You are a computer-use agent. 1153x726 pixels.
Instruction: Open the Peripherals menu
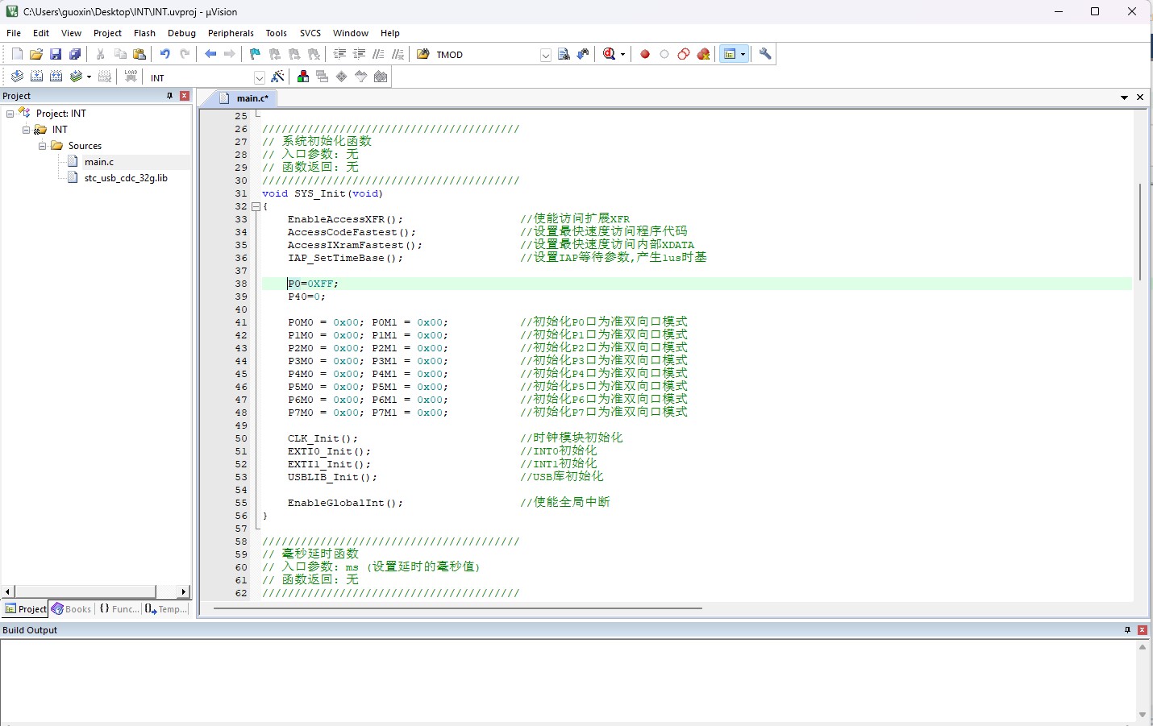231,33
